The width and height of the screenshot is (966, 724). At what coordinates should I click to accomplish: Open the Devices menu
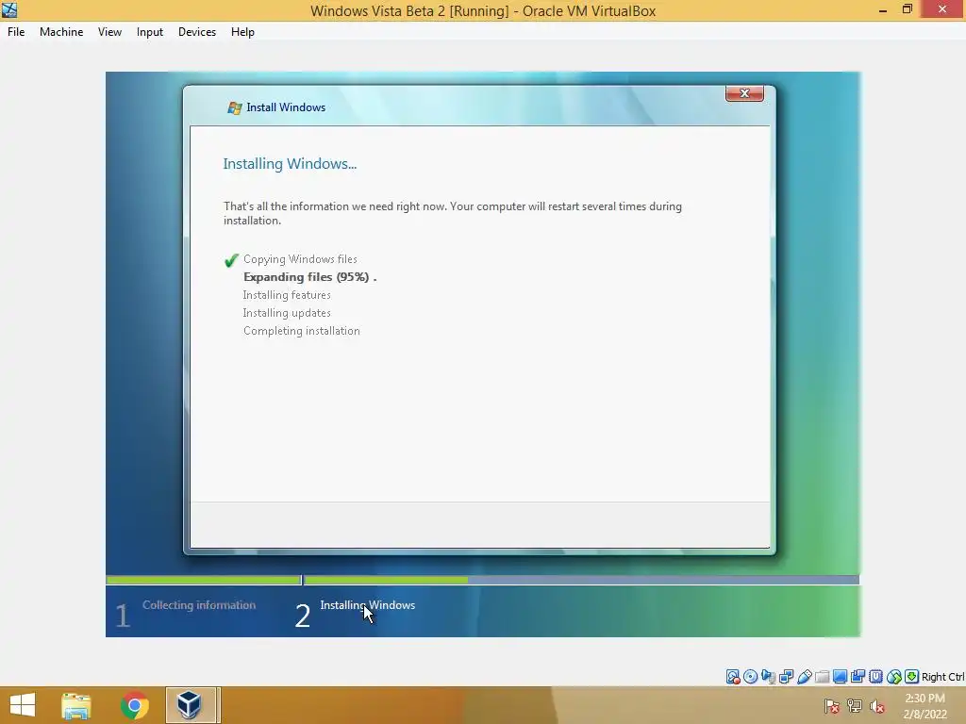[197, 32]
